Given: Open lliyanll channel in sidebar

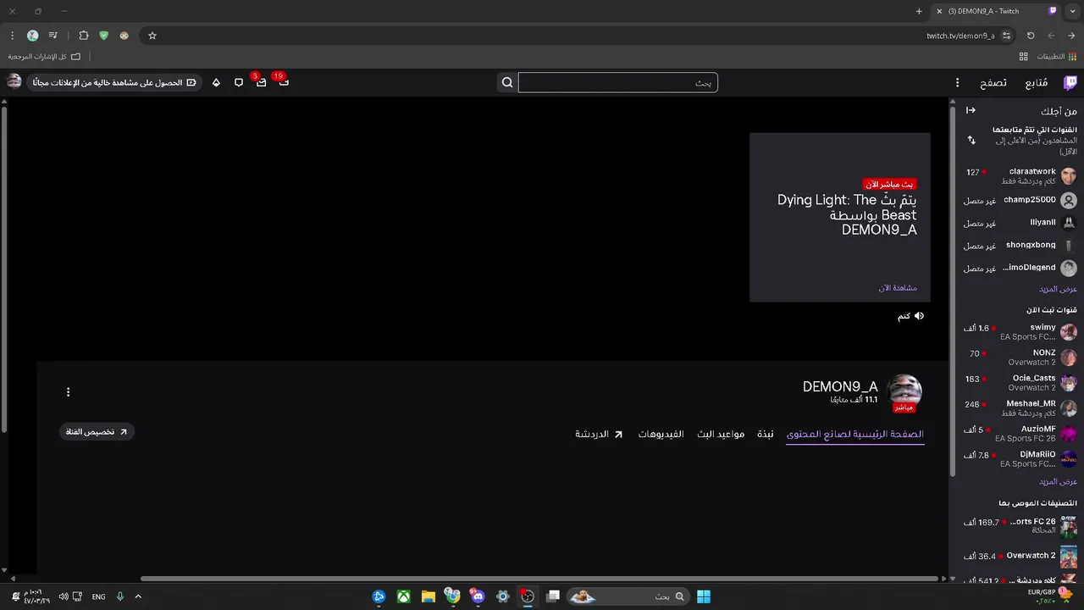Looking at the screenshot, I should click(1020, 223).
